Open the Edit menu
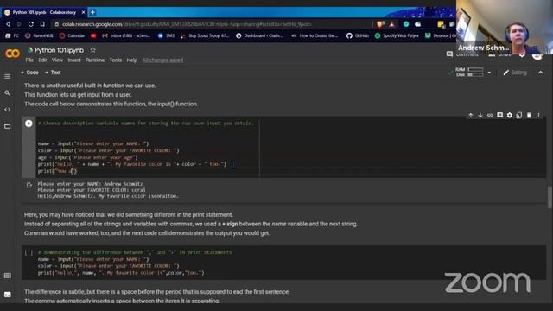The width and height of the screenshot is (553, 311). pos(42,60)
